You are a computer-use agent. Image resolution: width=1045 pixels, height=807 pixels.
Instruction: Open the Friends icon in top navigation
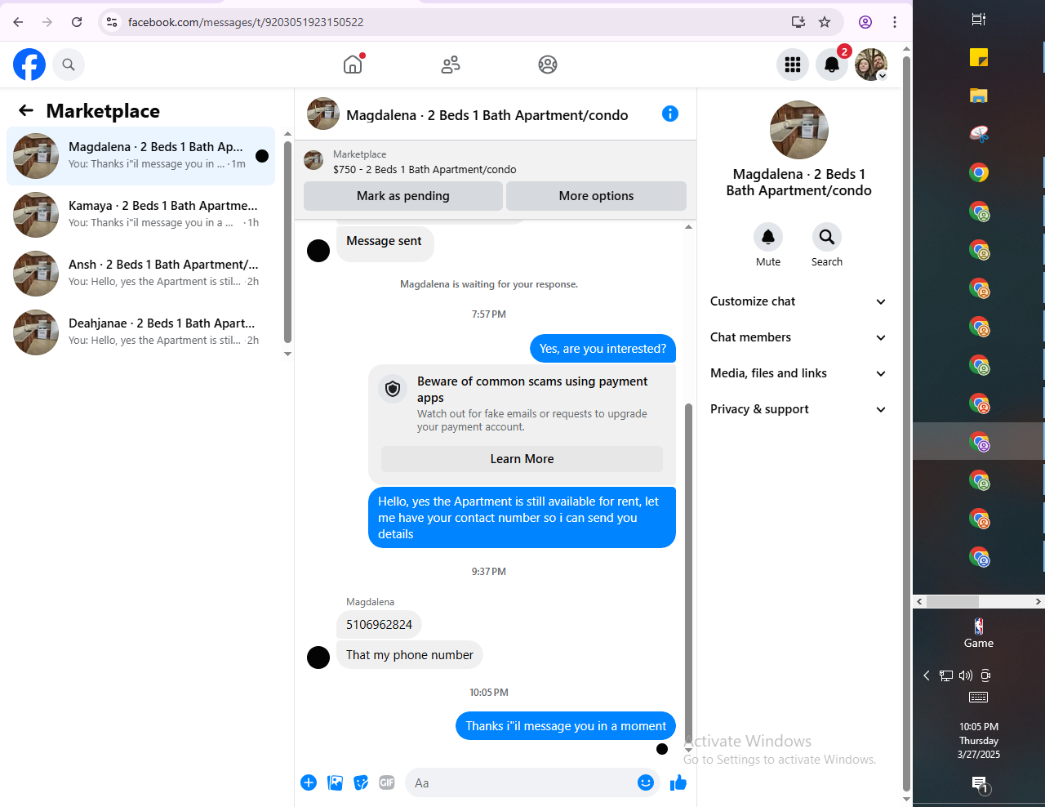point(451,65)
